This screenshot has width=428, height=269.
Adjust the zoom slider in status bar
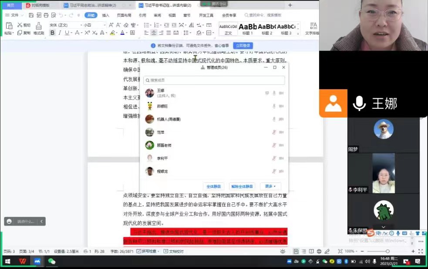[387, 251]
